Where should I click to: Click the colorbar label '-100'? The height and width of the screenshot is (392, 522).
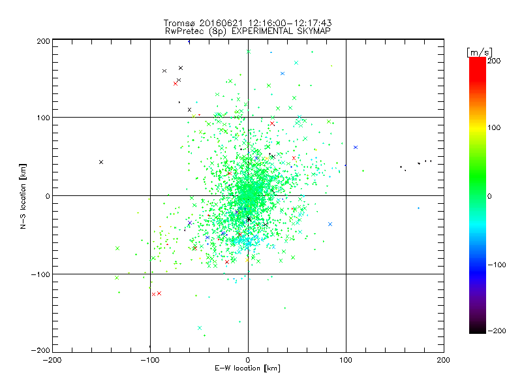pyautogui.click(x=497, y=265)
